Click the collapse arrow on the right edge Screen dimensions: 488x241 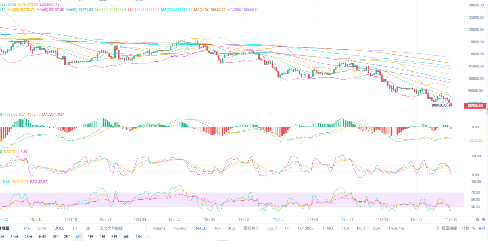pyautogui.click(x=487, y=109)
